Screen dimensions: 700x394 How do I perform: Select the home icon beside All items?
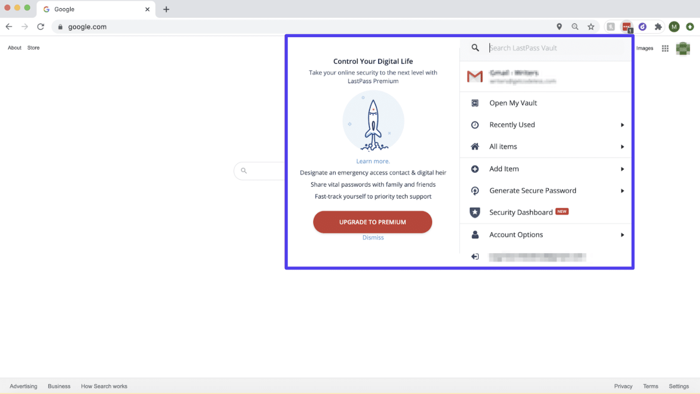point(475,146)
